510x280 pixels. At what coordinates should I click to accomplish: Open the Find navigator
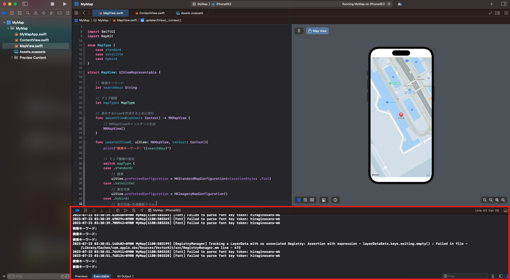[28, 13]
